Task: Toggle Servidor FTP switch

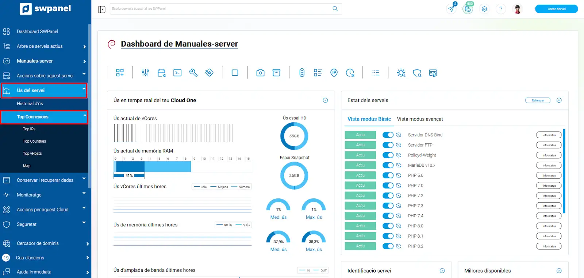Action: (x=388, y=145)
